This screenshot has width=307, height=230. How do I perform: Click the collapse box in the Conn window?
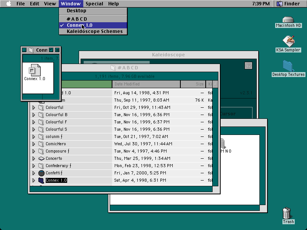tap(57, 50)
